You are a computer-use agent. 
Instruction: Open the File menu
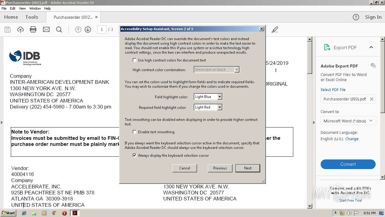(x=4, y=8)
